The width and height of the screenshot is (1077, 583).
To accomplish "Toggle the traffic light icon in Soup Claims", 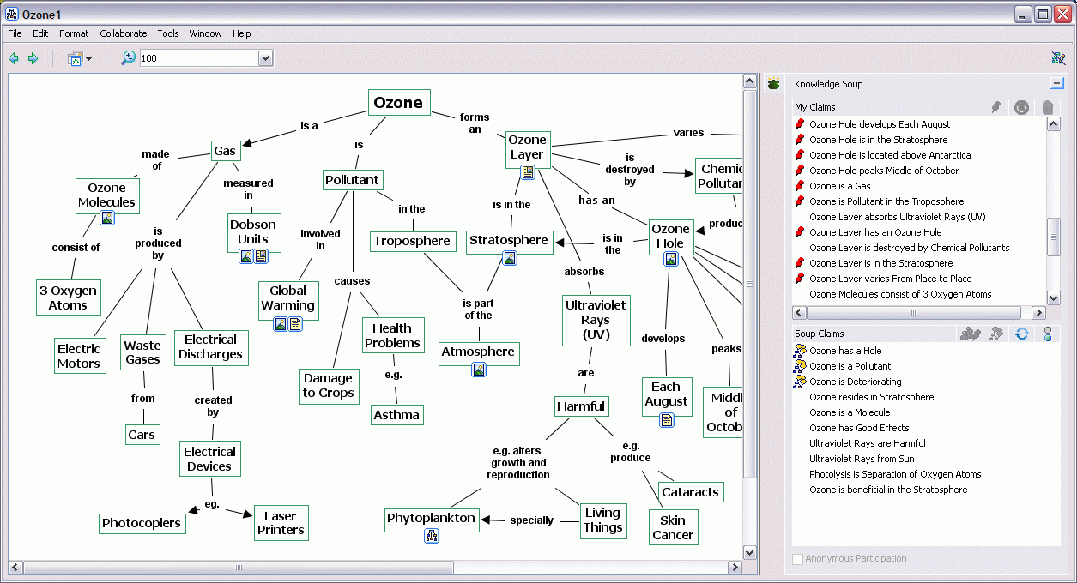I will point(1047,334).
